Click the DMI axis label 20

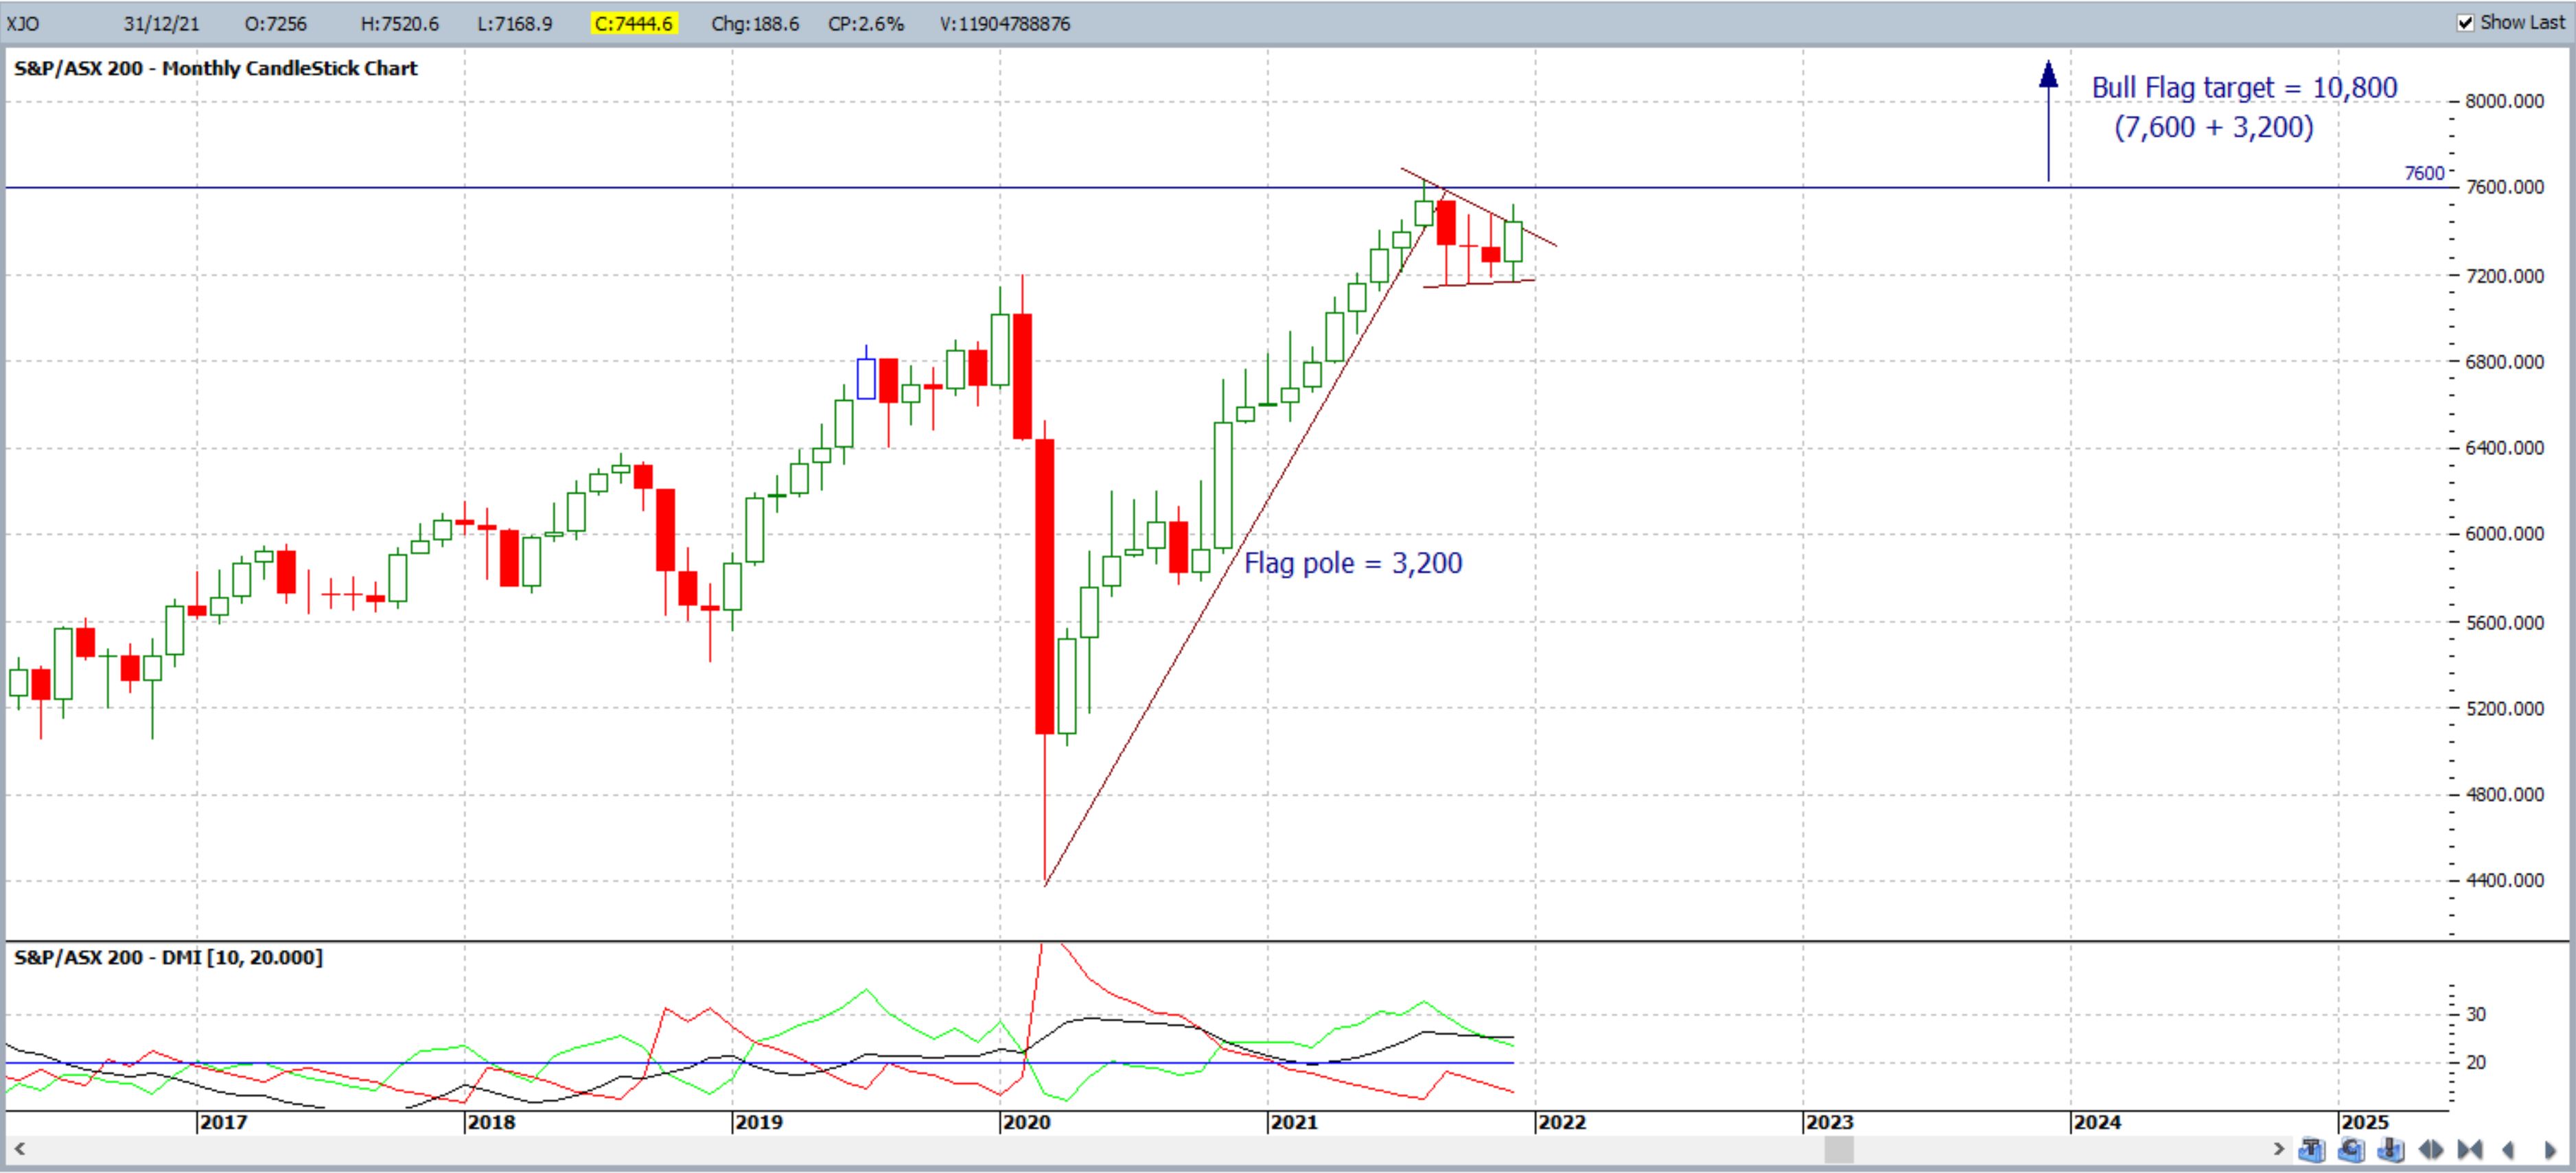click(2476, 1063)
